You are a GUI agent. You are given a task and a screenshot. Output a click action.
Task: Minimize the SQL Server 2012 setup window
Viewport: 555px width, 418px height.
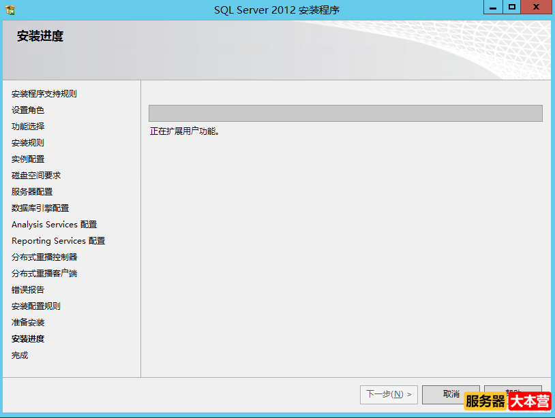[x=493, y=7]
